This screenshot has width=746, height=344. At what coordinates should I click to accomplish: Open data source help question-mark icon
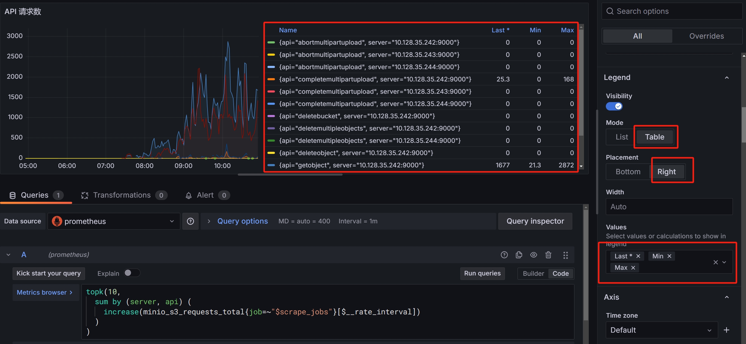(x=190, y=221)
